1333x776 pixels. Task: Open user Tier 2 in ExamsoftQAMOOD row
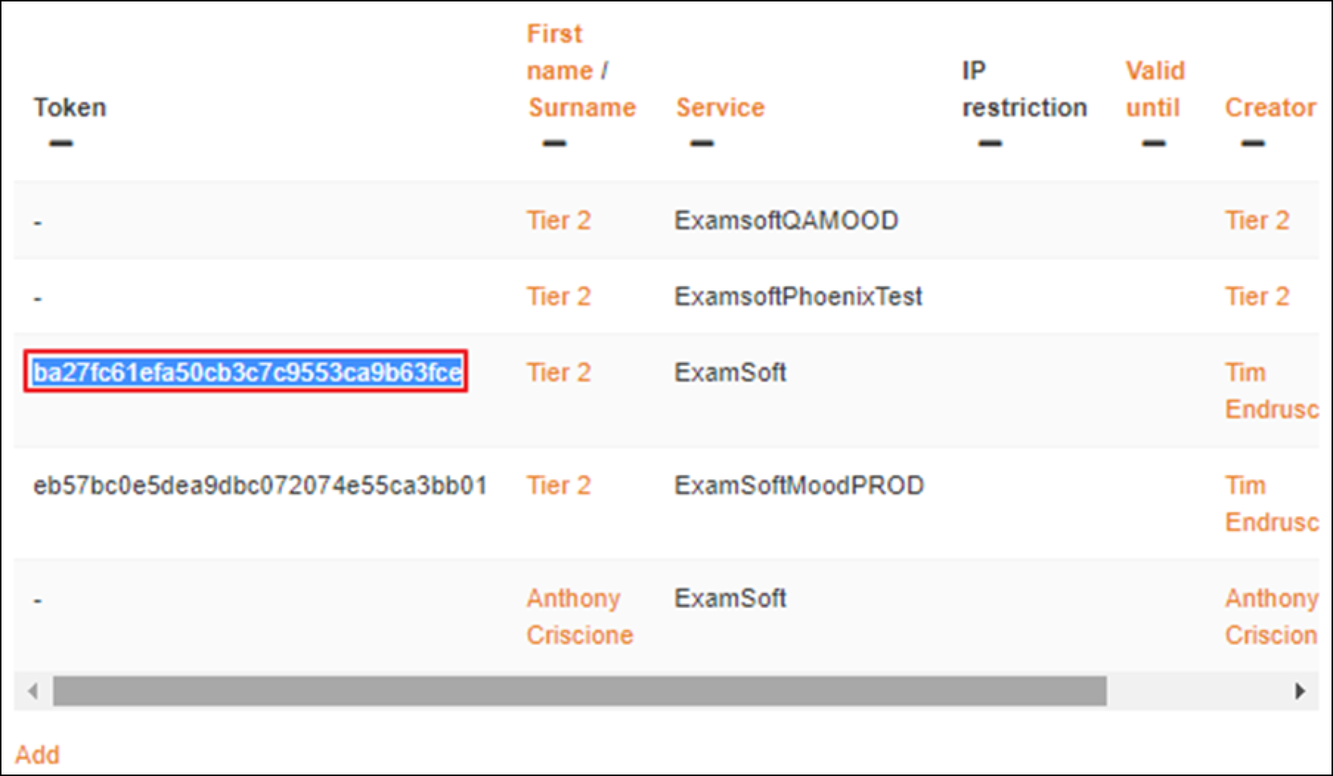559,221
